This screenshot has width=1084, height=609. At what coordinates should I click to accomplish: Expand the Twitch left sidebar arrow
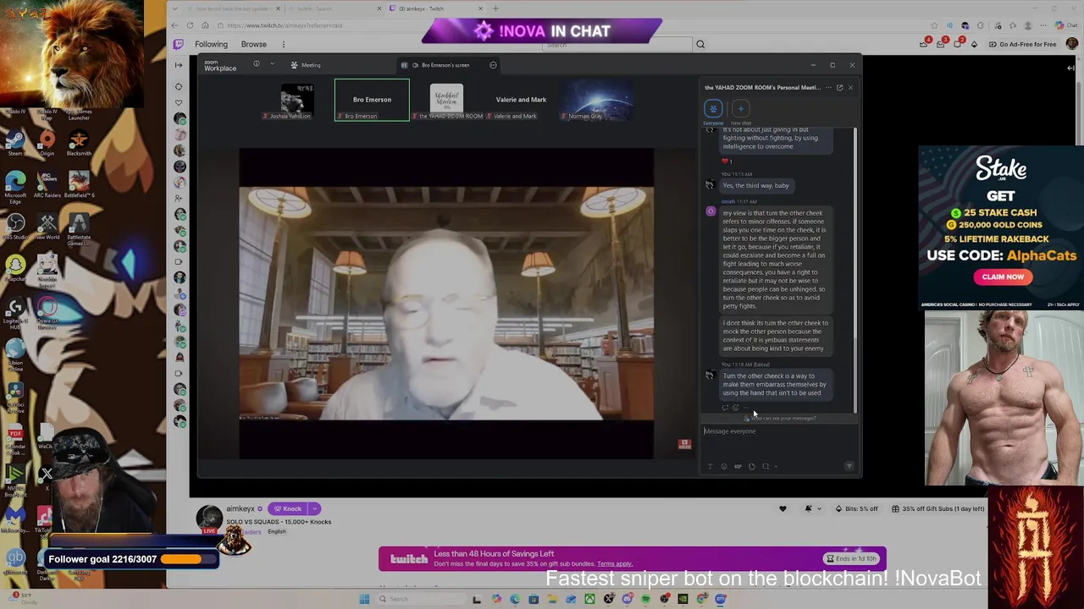pyautogui.click(x=178, y=65)
